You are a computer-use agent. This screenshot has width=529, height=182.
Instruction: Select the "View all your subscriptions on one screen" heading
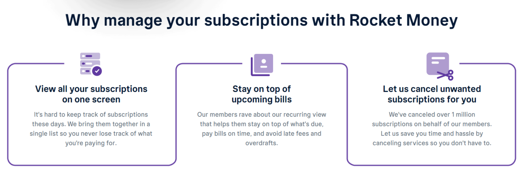click(91, 94)
